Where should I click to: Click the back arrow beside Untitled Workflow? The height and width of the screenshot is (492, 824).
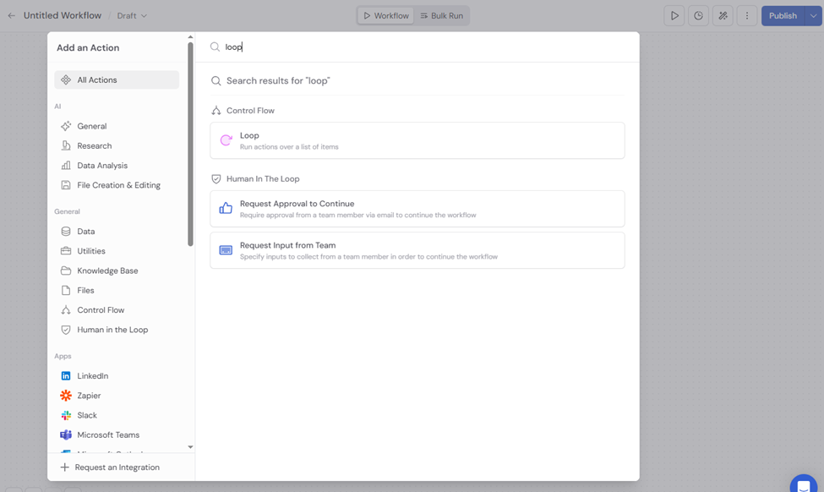[12, 16]
